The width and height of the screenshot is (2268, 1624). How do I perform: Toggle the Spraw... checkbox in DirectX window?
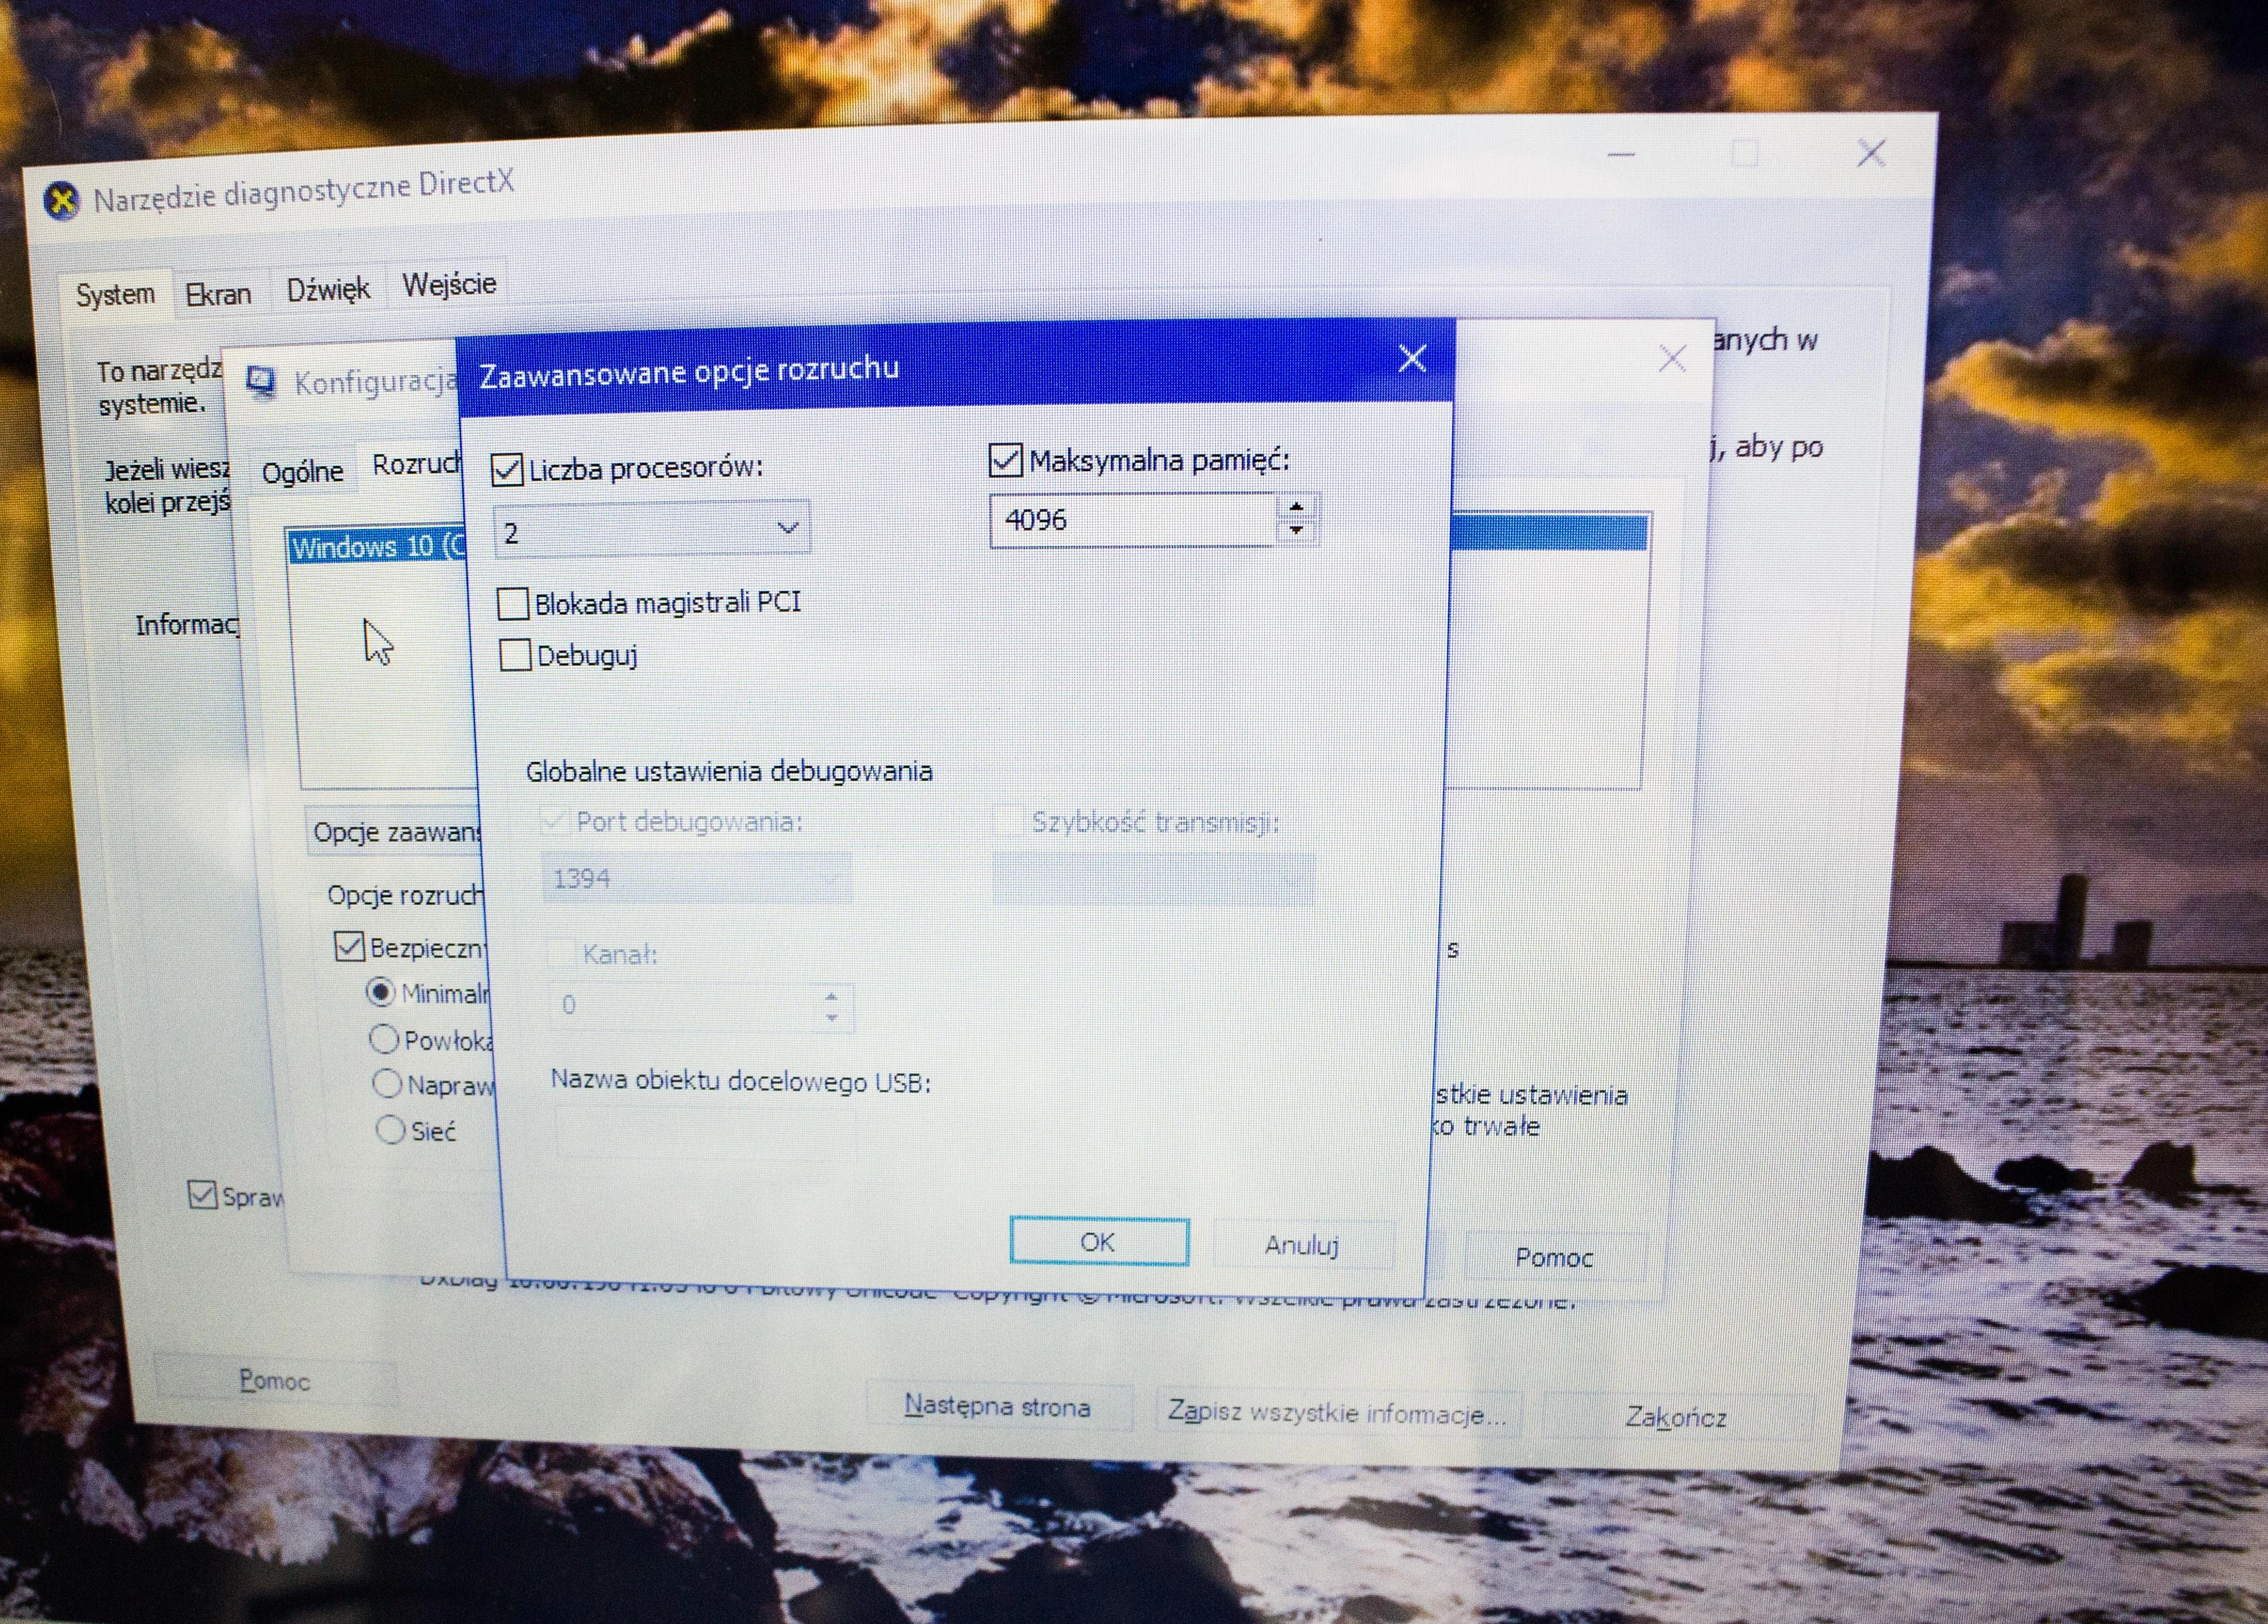coord(202,1194)
